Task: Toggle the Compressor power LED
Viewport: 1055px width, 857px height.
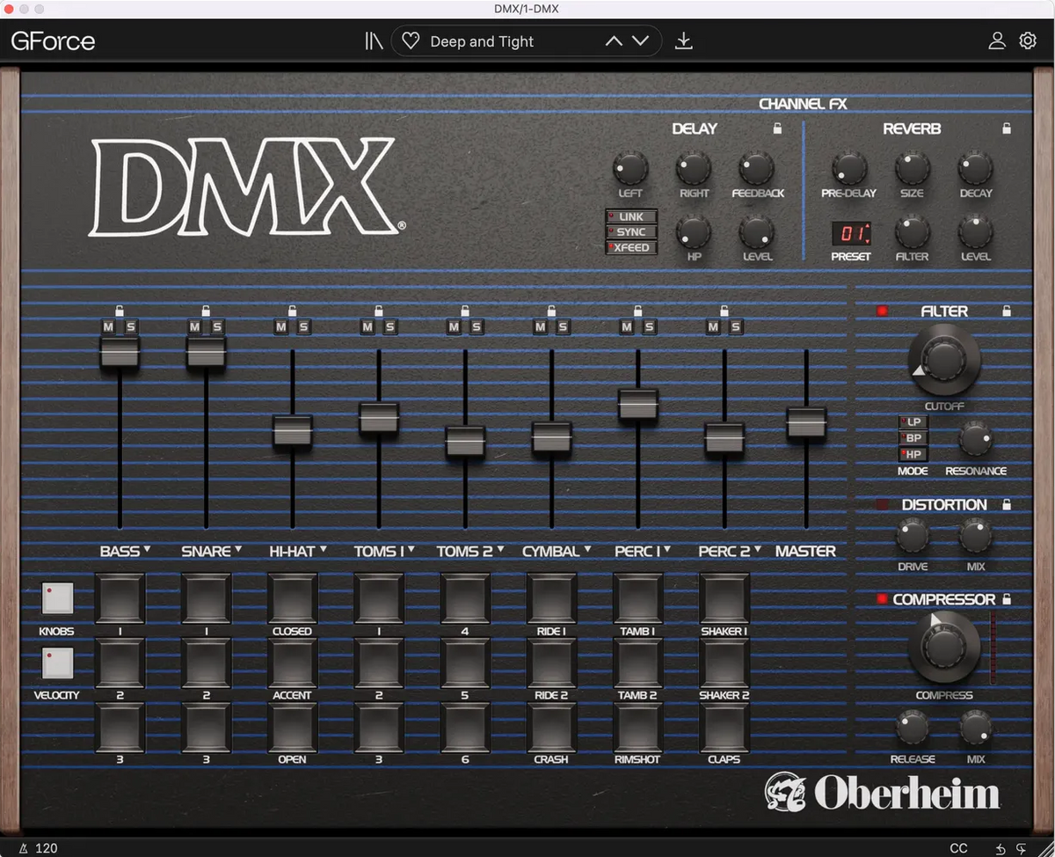Action: tap(882, 599)
